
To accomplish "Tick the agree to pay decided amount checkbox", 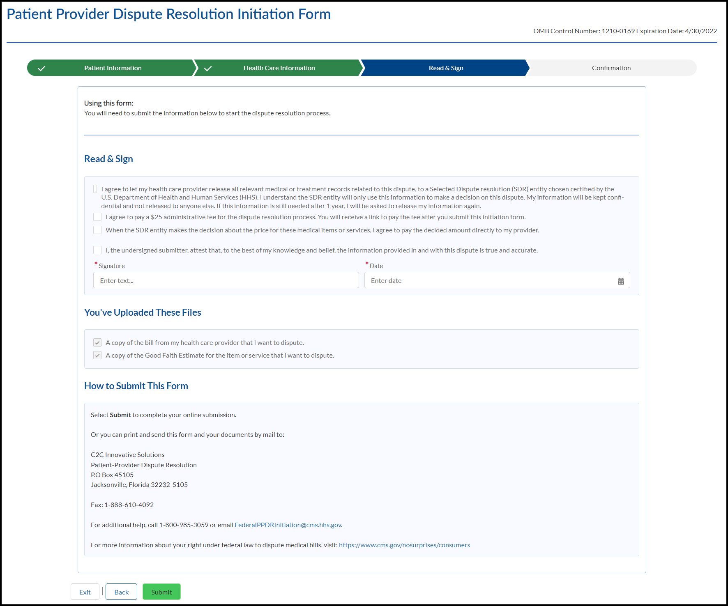I will [97, 230].
